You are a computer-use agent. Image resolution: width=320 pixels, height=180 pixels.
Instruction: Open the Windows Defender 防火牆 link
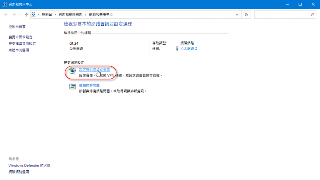point(29,165)
